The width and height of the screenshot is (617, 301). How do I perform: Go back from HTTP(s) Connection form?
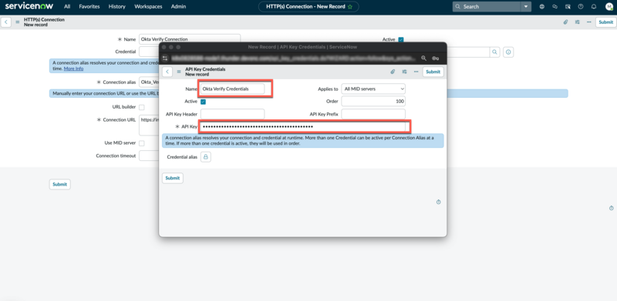6,22
